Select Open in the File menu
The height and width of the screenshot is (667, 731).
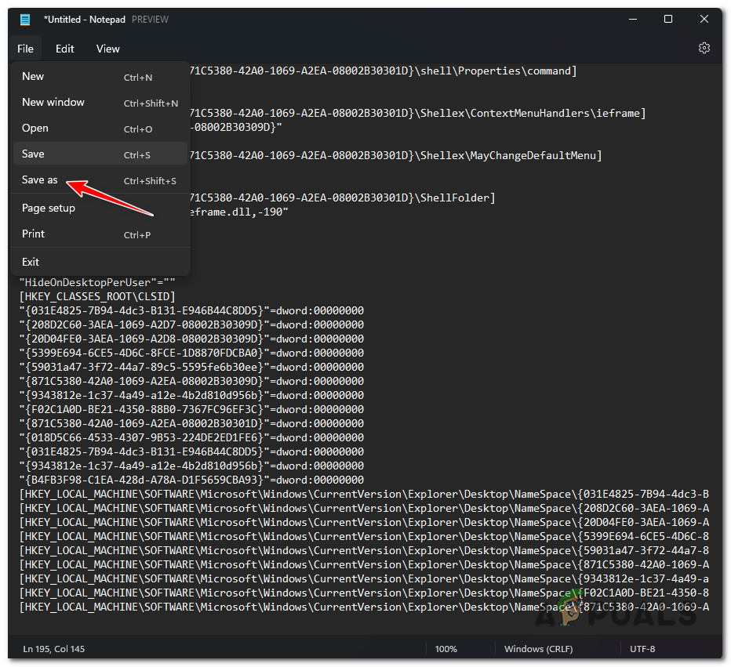point(100,128)
